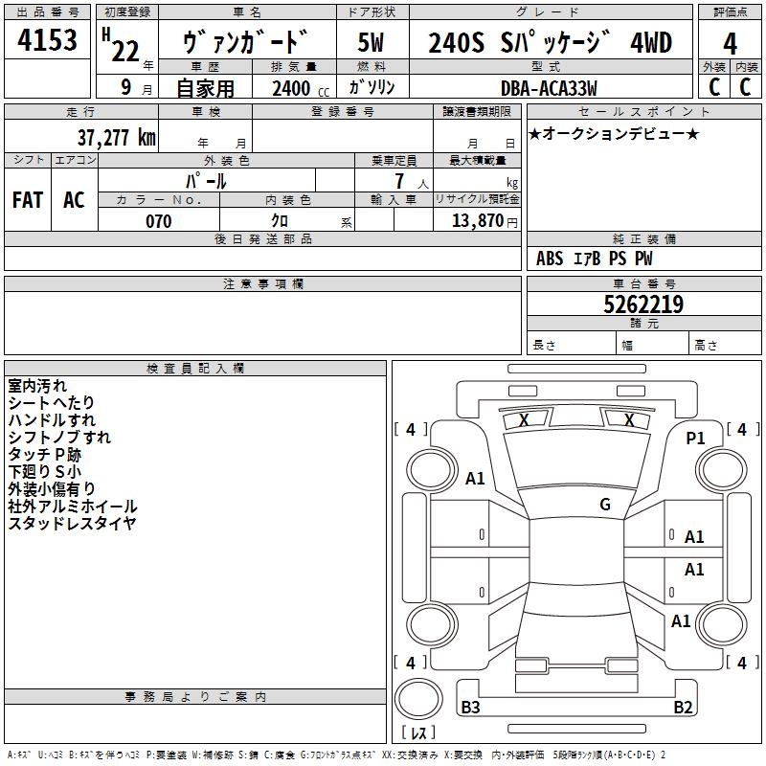Click G windshield mark on diagram
This screenshot has width=766, height=766.
coord(605,505)
